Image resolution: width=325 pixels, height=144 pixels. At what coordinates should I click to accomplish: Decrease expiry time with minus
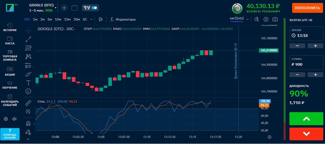pos(297,46)
